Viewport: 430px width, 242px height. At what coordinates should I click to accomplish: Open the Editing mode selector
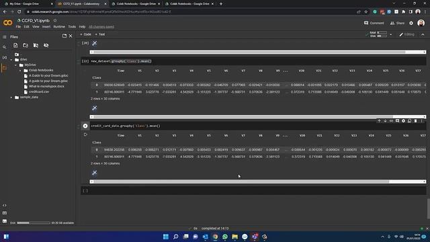pyautogui.click(x=406, y=34)
